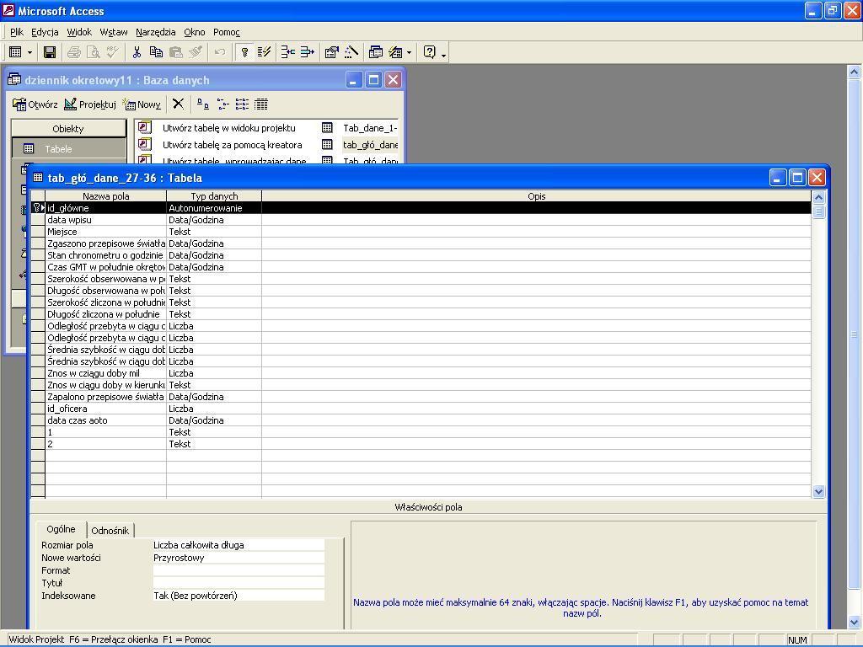Click the Rozmiar pola value field

[239, 545]
